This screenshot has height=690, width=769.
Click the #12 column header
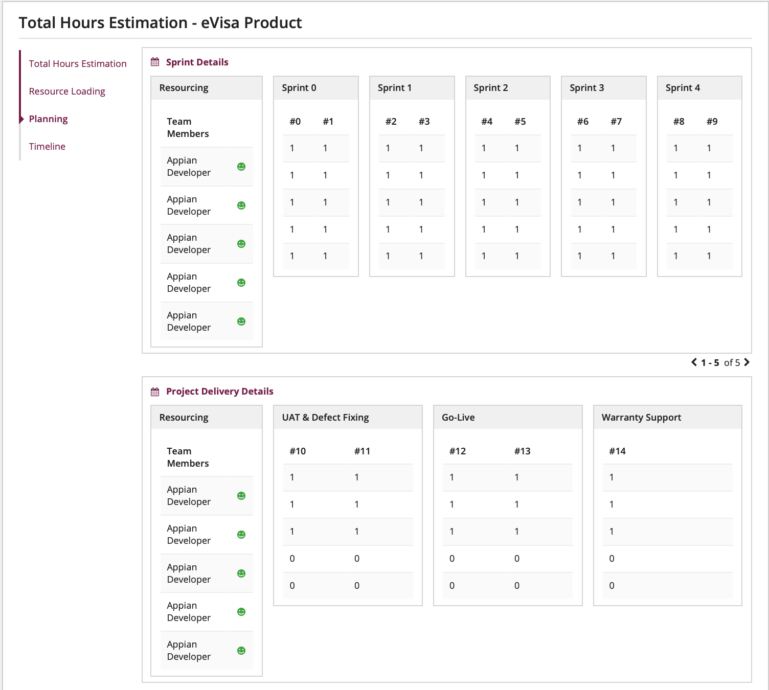[x=458, y=451]
